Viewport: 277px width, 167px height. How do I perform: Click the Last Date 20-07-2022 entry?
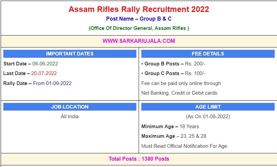click(30, 73)
